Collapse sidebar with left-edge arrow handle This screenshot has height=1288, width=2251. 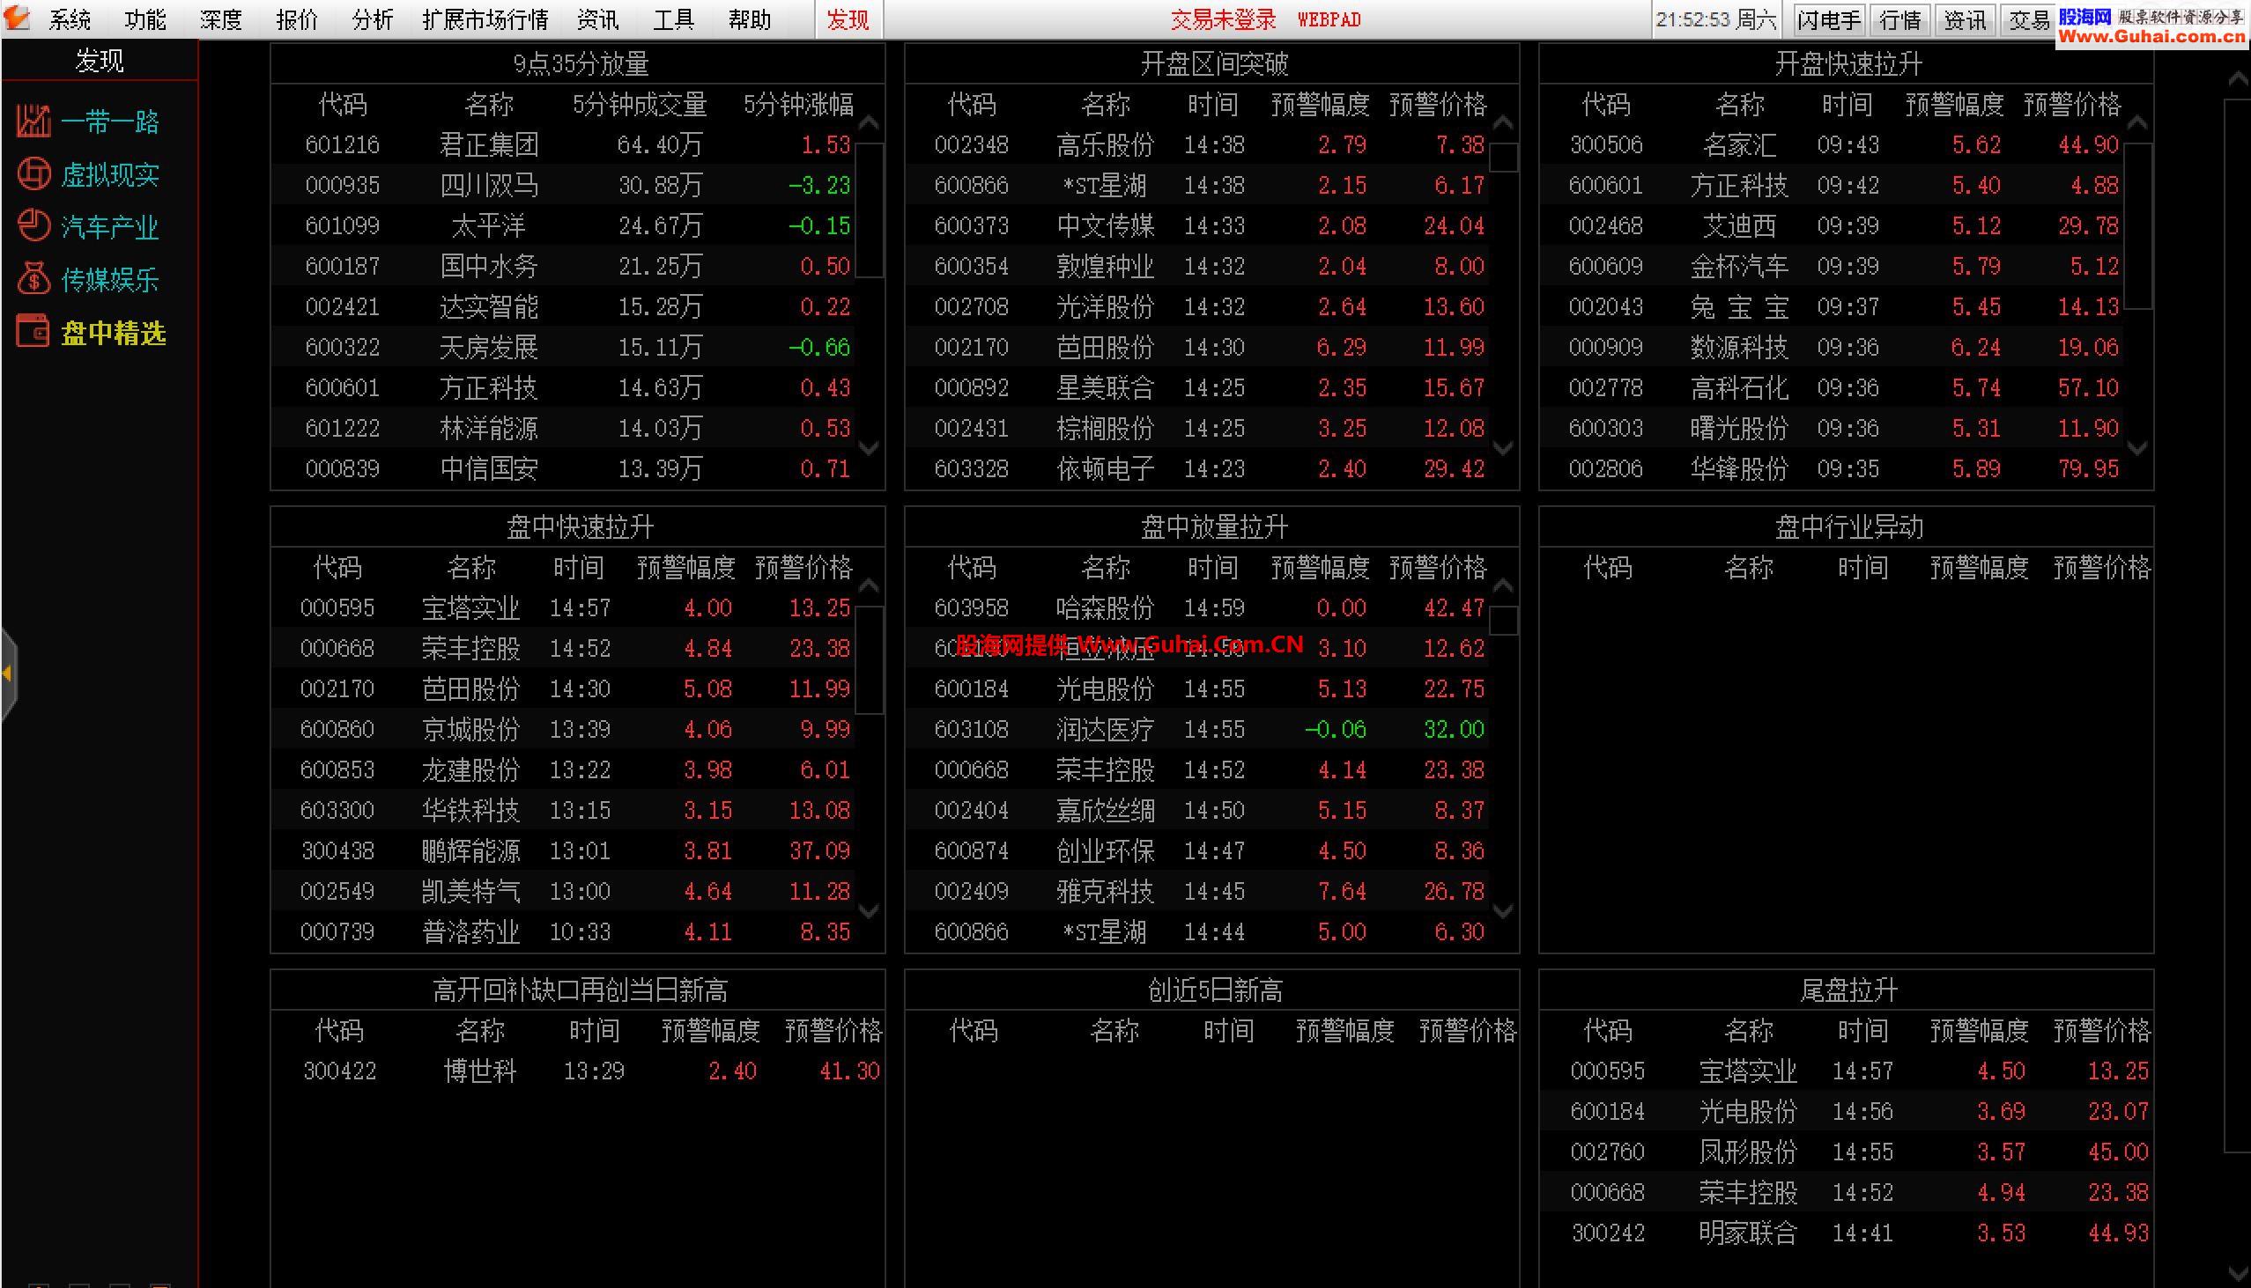(8, 674)
